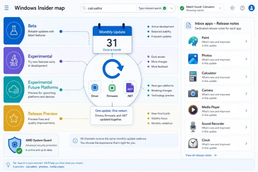Click the blue refresh restart icon

tap(113, 69)
